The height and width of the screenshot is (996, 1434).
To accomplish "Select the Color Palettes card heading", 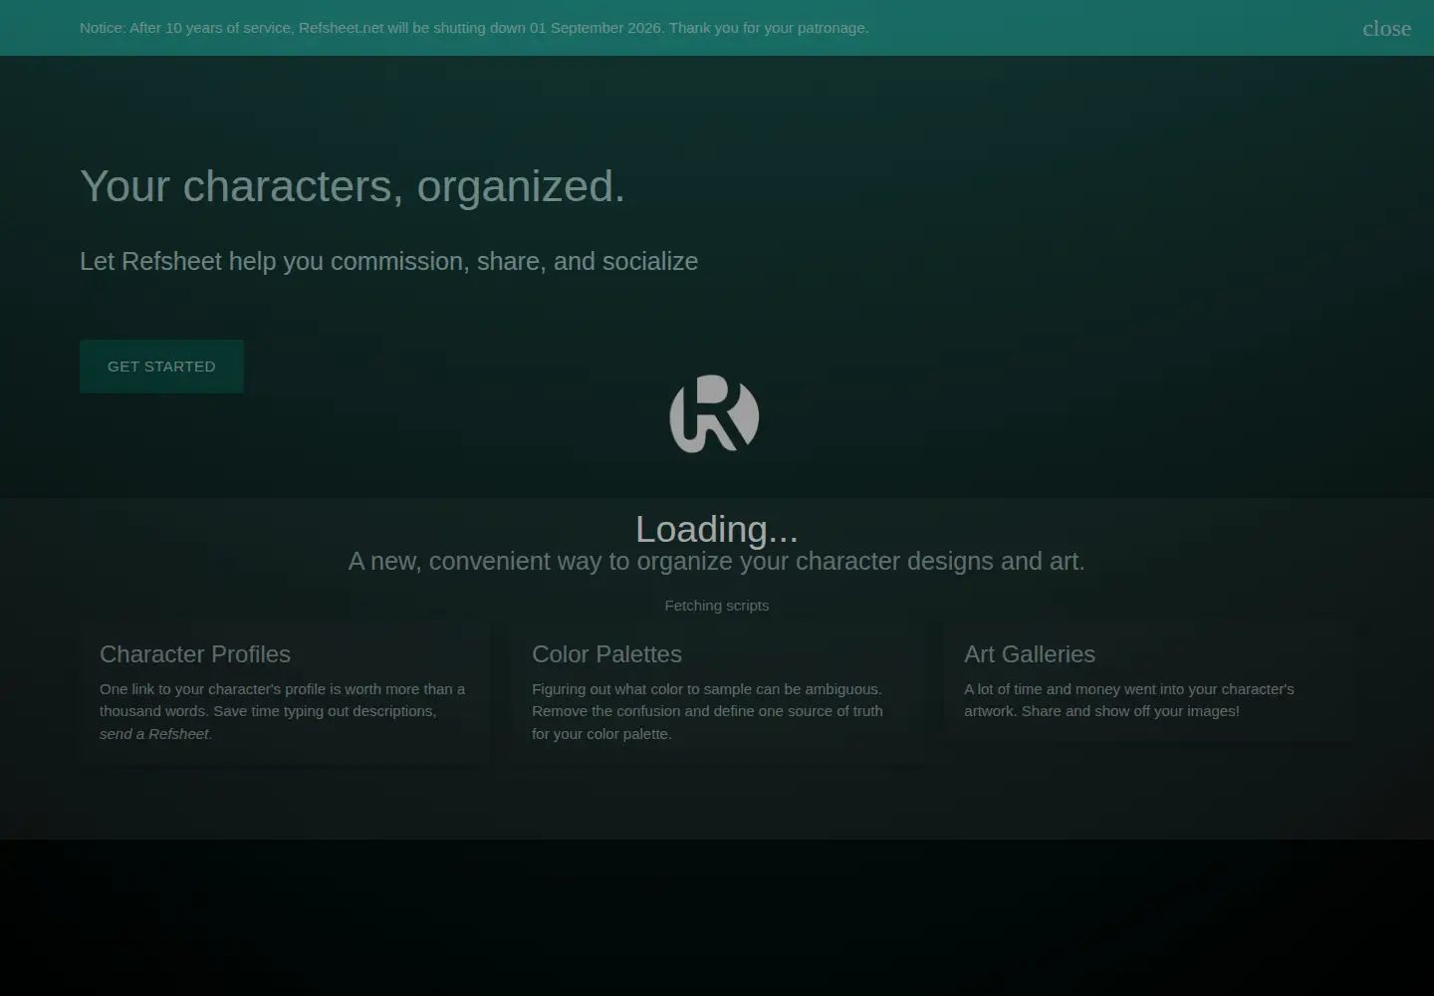I will pyautogui.click(x=606, y=654).
